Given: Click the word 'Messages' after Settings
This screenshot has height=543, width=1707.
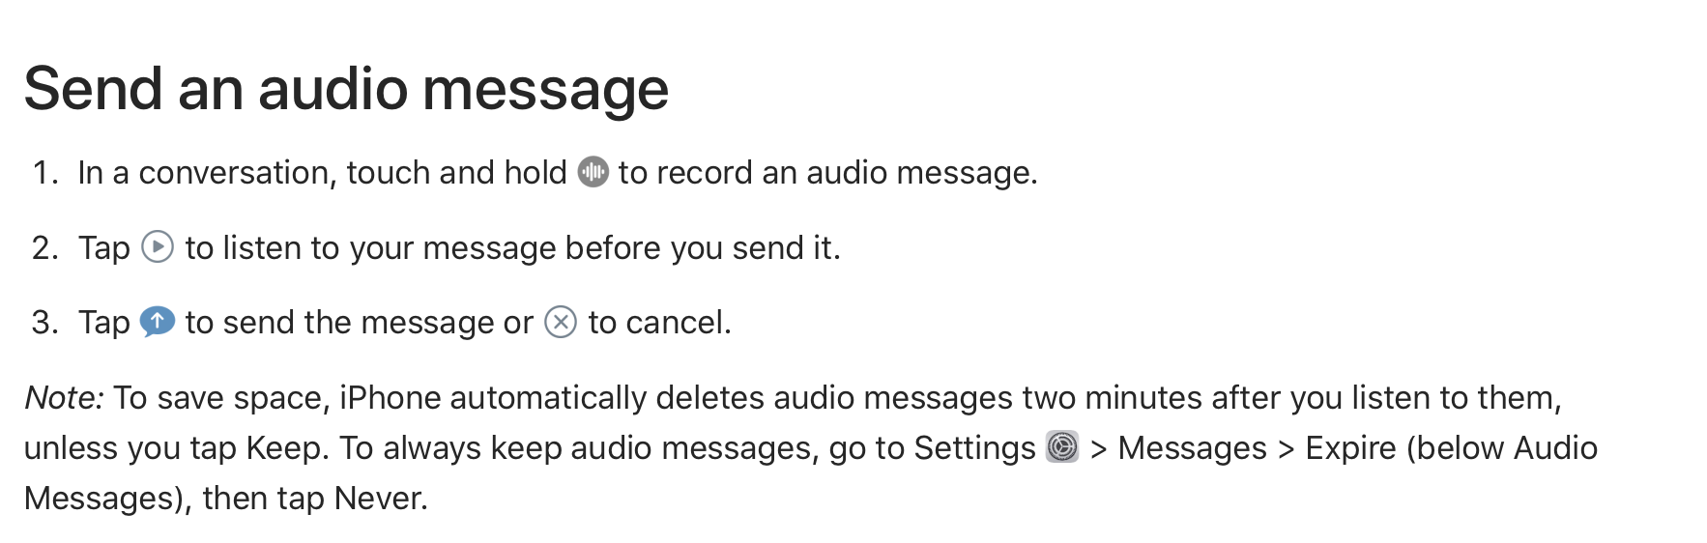Looking at the screenshot, I should click(x=1192, y=447).
